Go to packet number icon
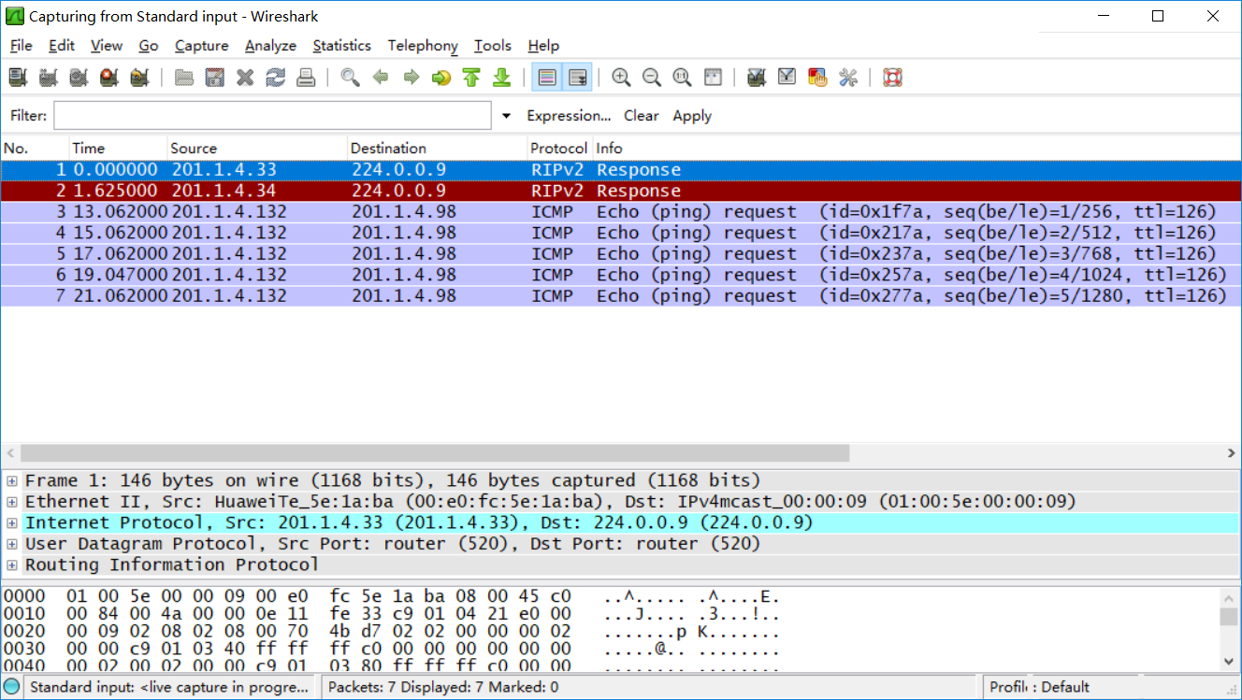The height and width of the screenshot is (700, 1242). click(441, 78)
